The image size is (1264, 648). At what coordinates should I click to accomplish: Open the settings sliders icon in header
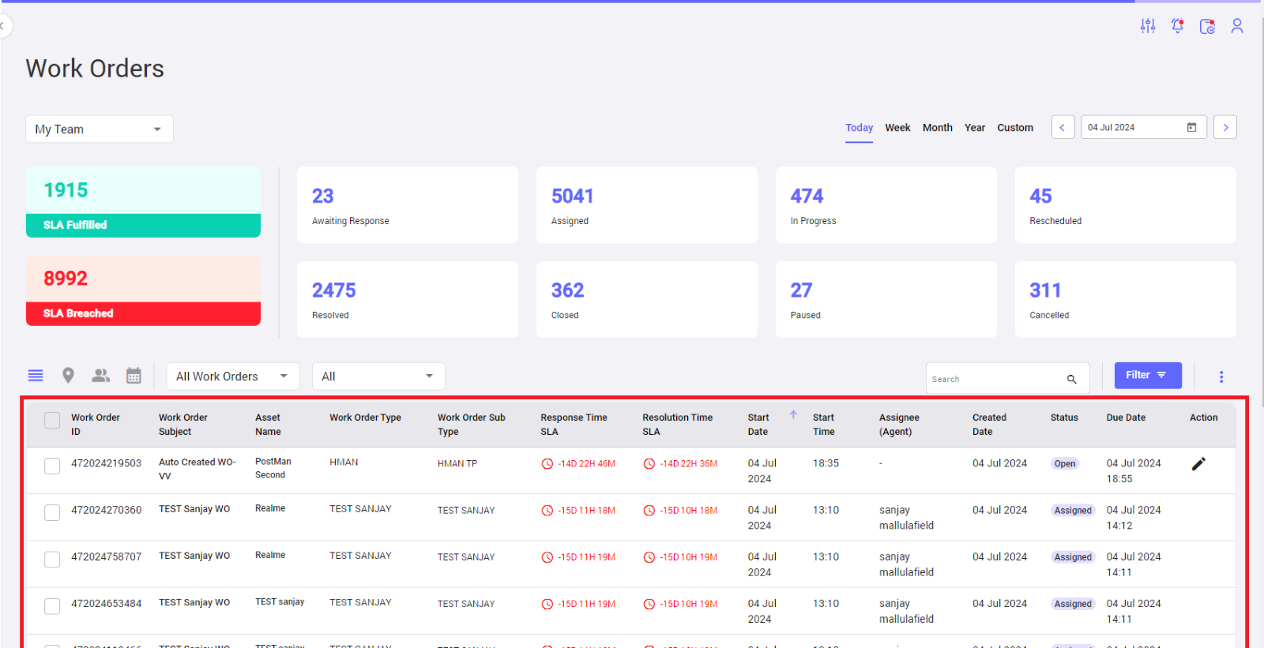[1148, 26]
